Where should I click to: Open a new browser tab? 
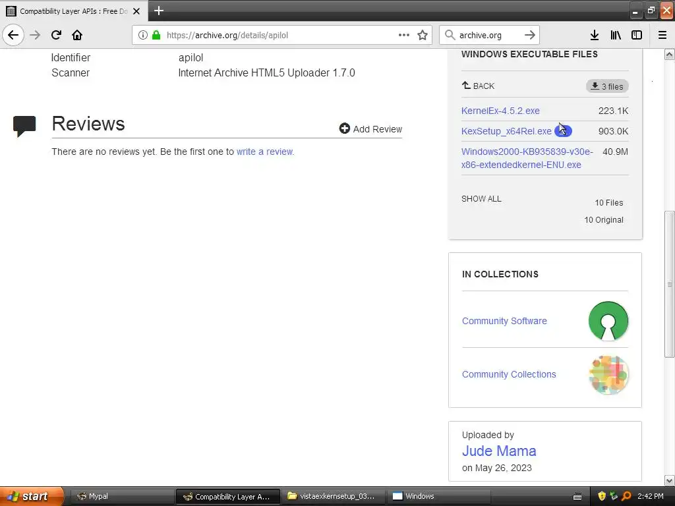tap(159, 11)
